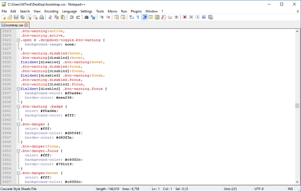The height and width of the screenshot is (192, 301).
Task: Click the Paste clipboard icon
Action: click(63, 17)
